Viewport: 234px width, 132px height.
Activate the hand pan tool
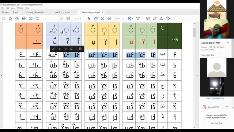click(x=96, y=19)
